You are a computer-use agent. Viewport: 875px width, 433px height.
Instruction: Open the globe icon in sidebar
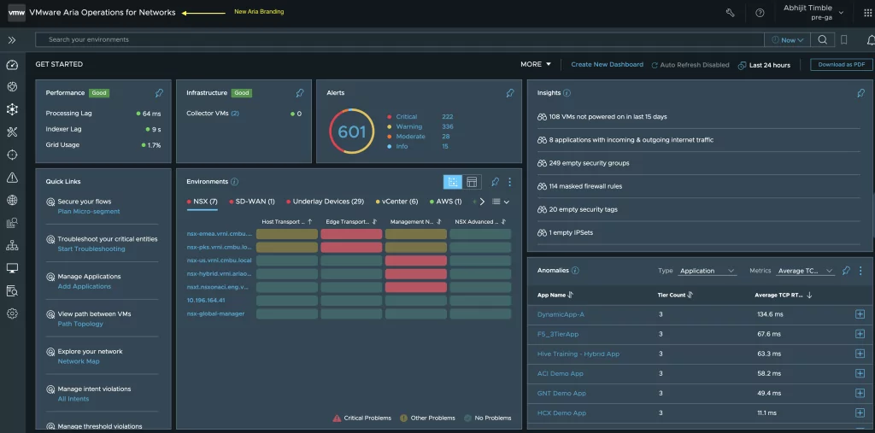click(12, 200)
